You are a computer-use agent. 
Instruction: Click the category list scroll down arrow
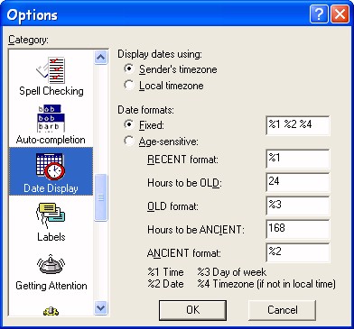coord(100,307)
